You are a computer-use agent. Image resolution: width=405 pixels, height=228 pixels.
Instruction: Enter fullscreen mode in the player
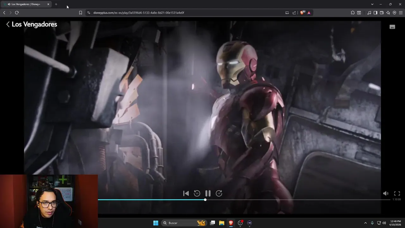click(397, 193)
